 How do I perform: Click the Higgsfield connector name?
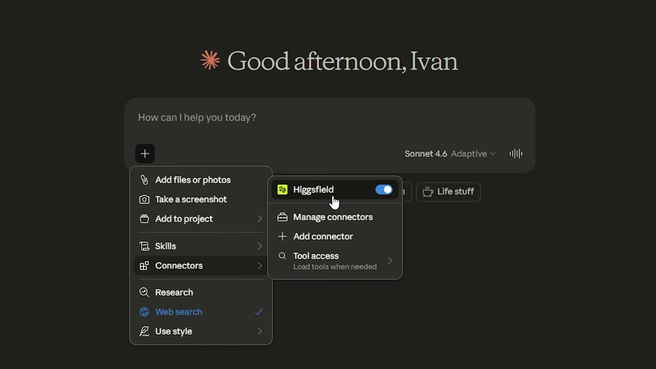(x=313, y=190)
